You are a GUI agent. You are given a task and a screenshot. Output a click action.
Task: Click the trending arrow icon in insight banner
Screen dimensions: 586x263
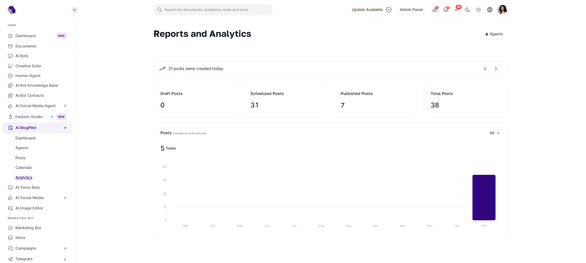[x=162, y=69]
